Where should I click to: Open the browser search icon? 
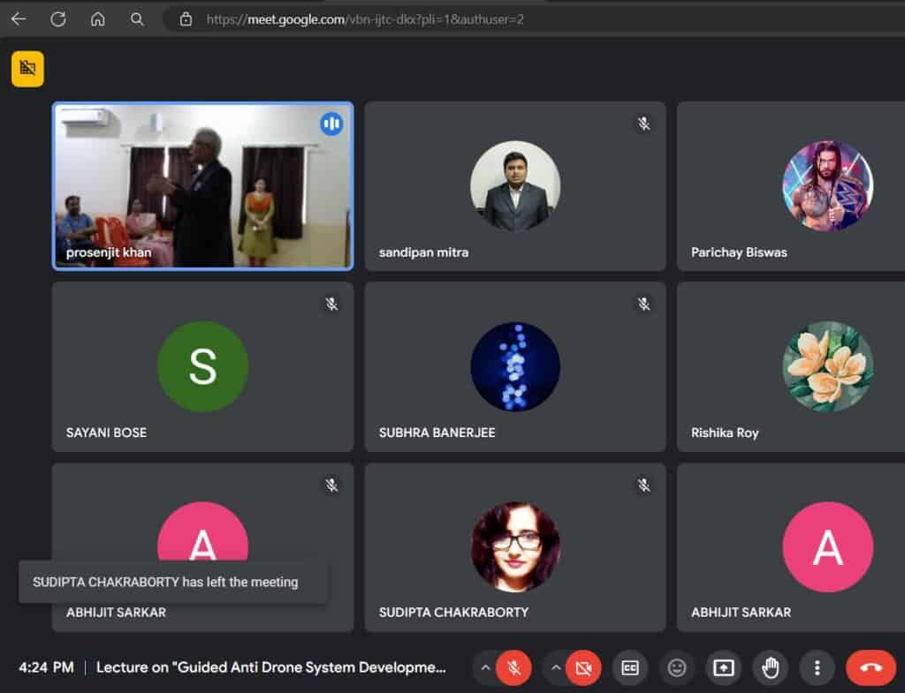tap(137, 19)
